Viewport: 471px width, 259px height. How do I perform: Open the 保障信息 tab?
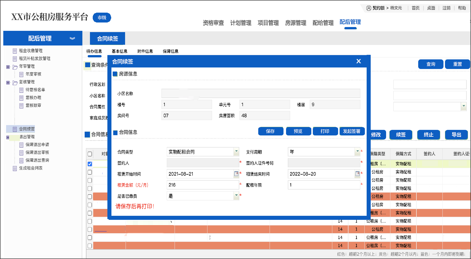click(171, 51)
